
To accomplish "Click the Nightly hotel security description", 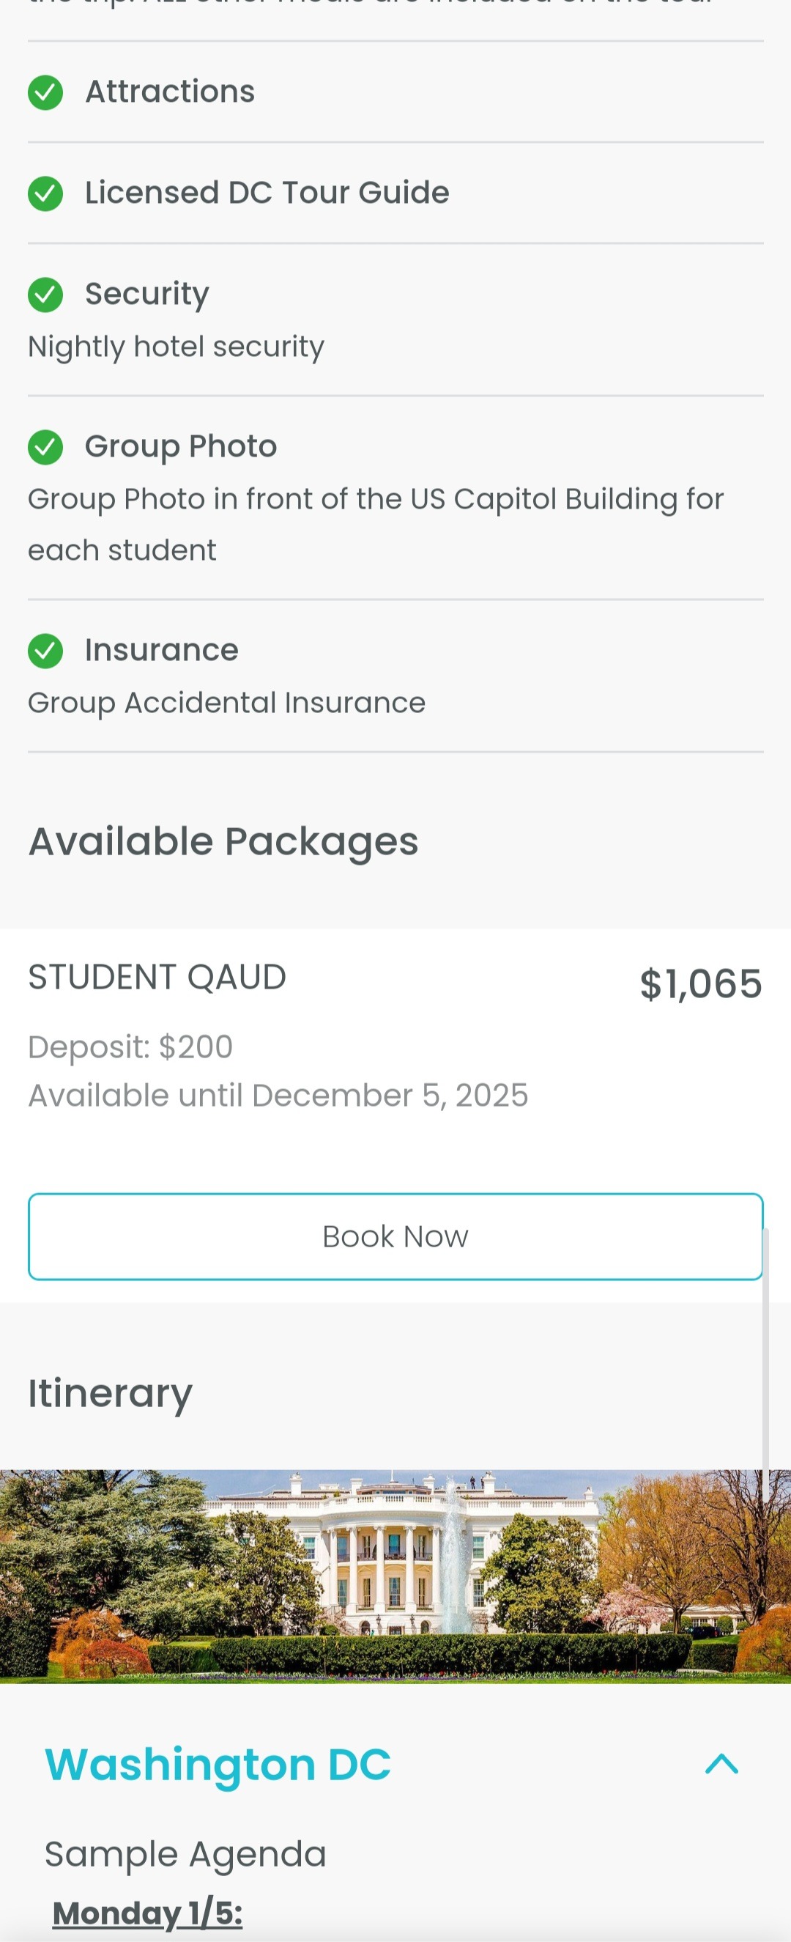I will tap(177, 347).
